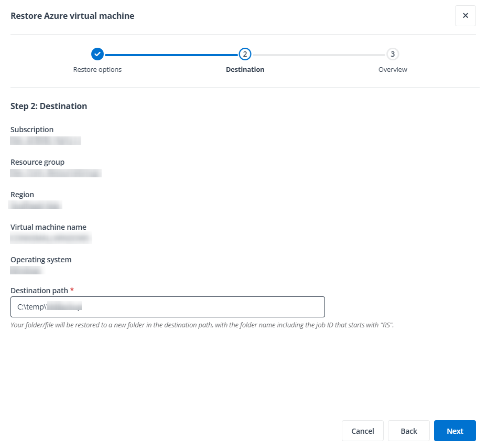The width and height of the screenshot is (487, 448).
Task: Click the blue progress line between steps 1 and 2
Action: pos(171,55)
